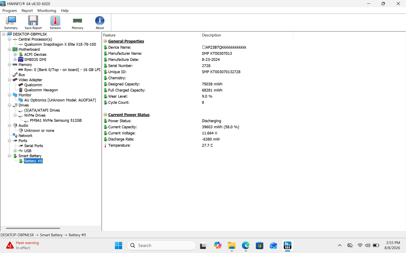Expand the ACPI Devices node
Viewport: 406px width, 253px height.
15,55
